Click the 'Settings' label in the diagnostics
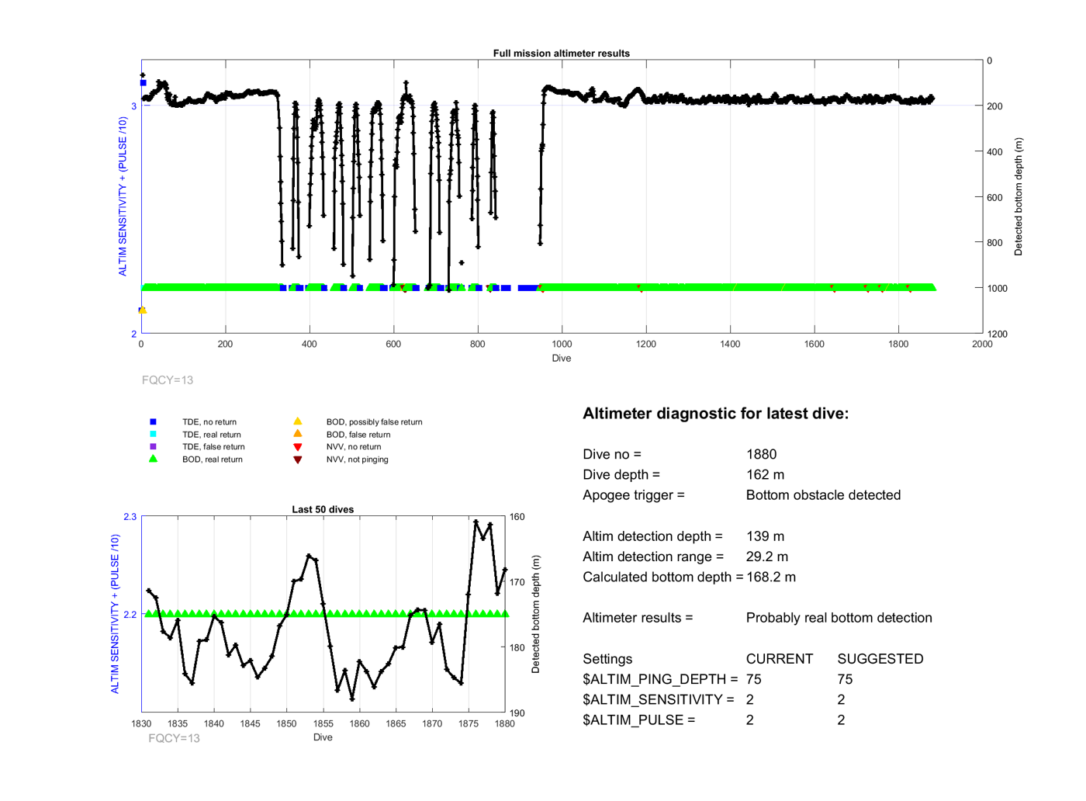1086x801 pixels. coord(607,659)
